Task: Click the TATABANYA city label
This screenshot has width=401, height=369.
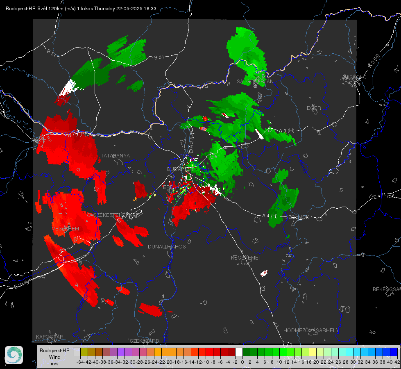Action: pos(115,155)
